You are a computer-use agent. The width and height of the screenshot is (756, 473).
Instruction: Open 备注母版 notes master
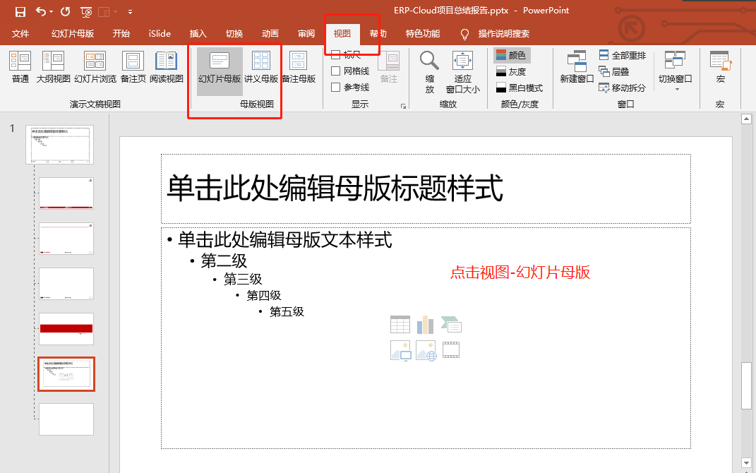[x=299, y=66]
